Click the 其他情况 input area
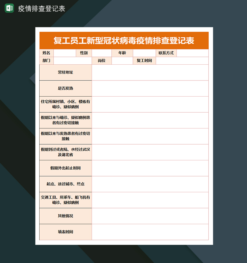The width and height of the screenshot is (247, 263). (x=150, y=216)
